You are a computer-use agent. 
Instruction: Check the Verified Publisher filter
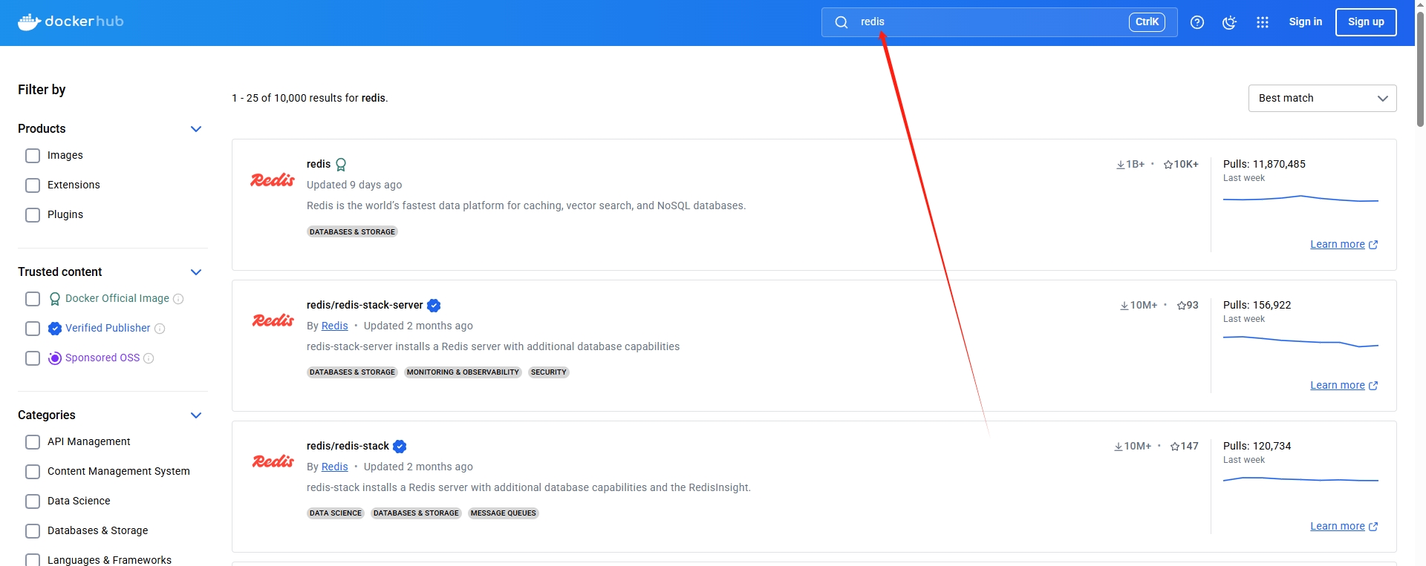[33, 329]
